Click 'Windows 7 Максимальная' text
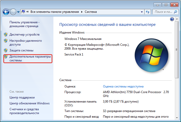181x122 pixels. (83, 39)
